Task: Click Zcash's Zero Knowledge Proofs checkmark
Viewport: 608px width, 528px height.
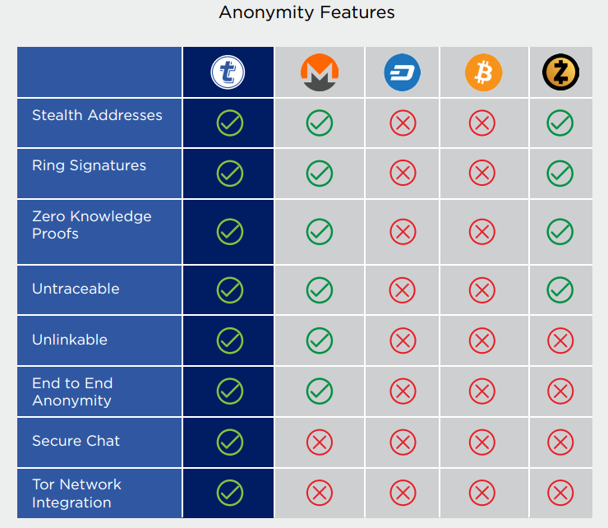Action: 560,232
